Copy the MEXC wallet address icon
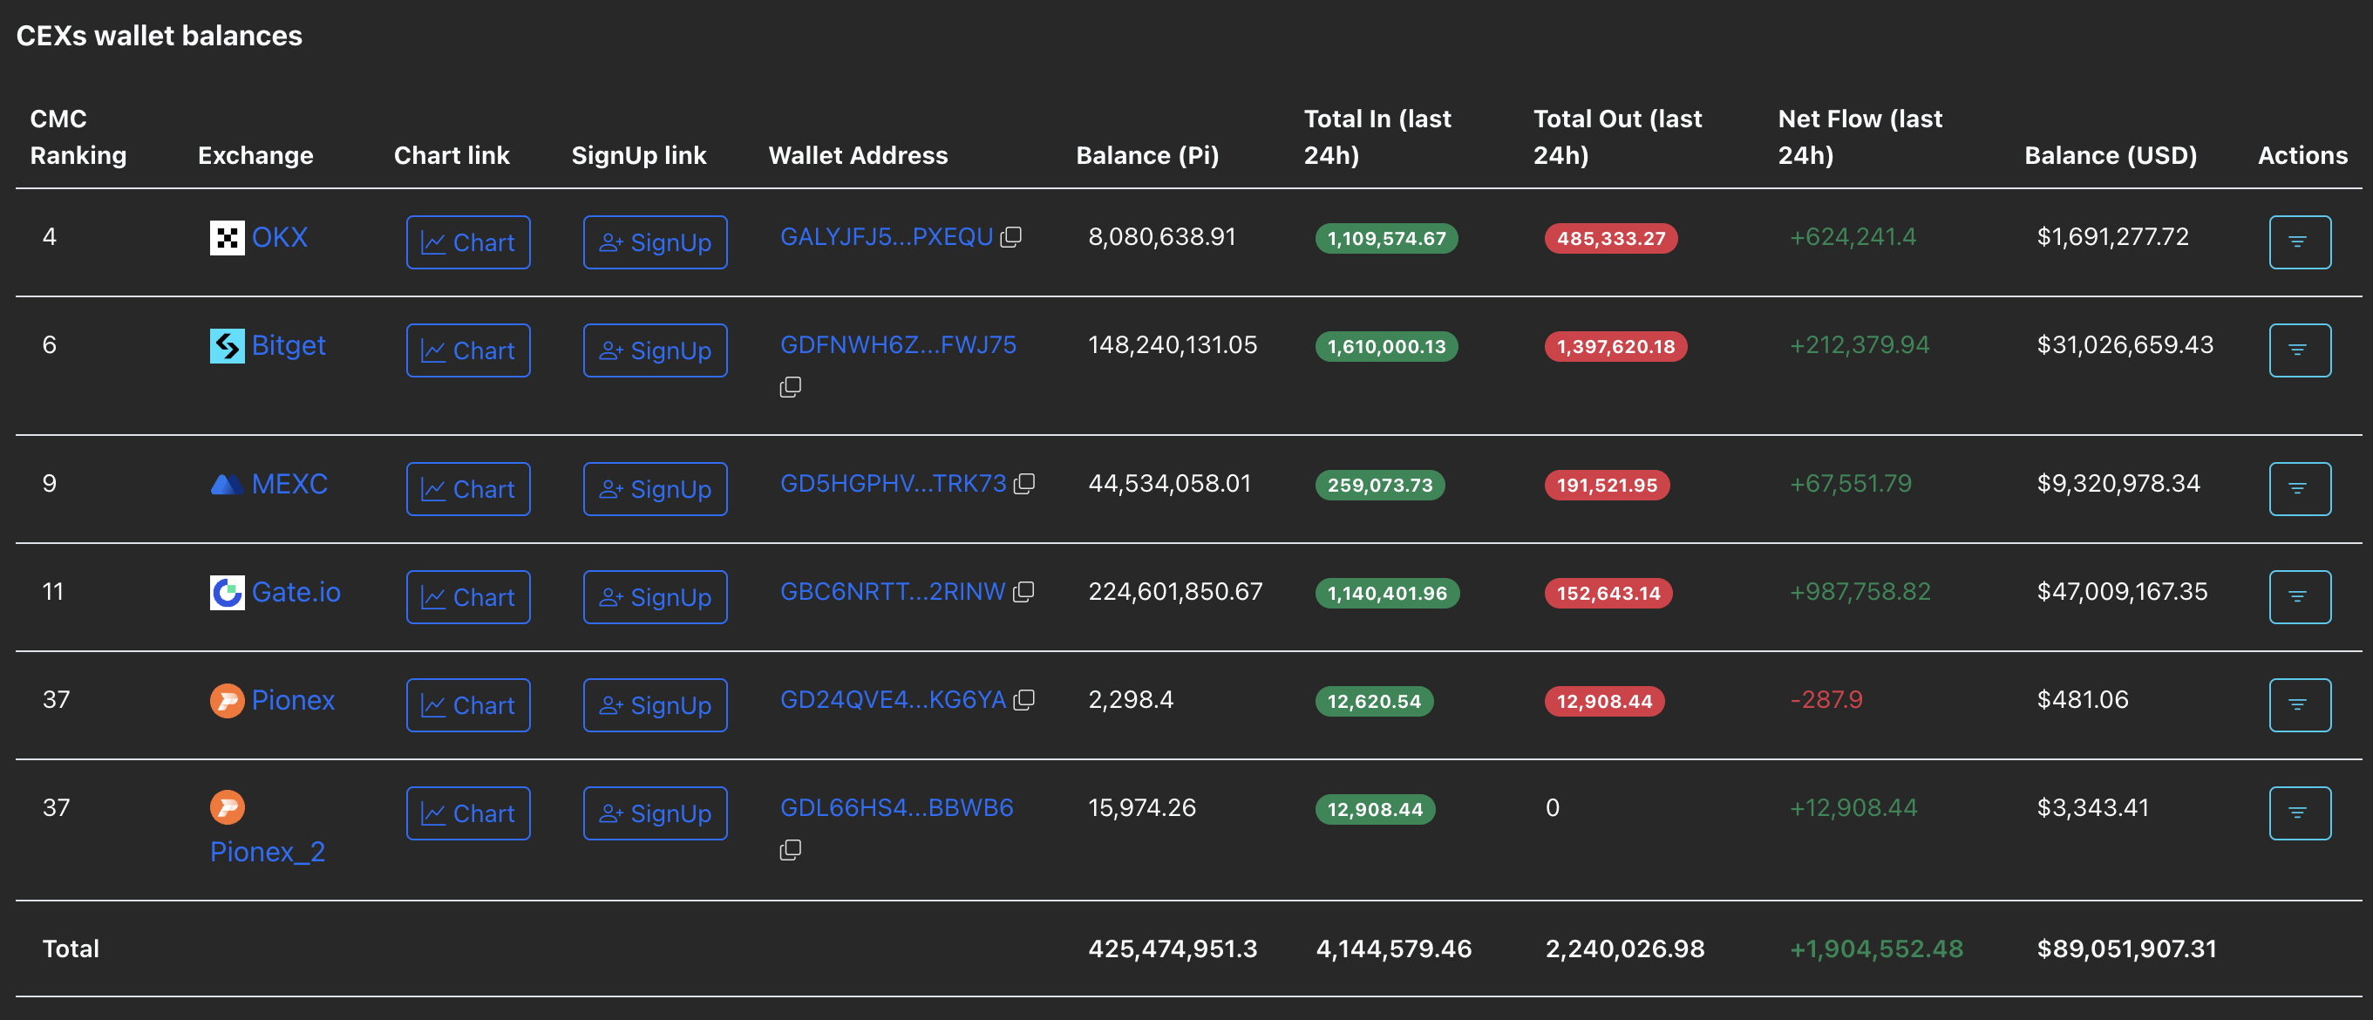This screenshot has height=1020, width=2373. (x=1025, y=482)
